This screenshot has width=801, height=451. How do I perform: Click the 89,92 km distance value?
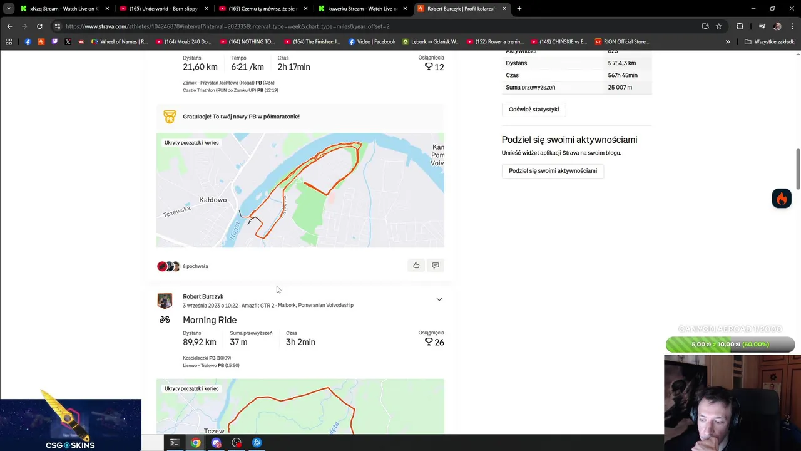200,342
